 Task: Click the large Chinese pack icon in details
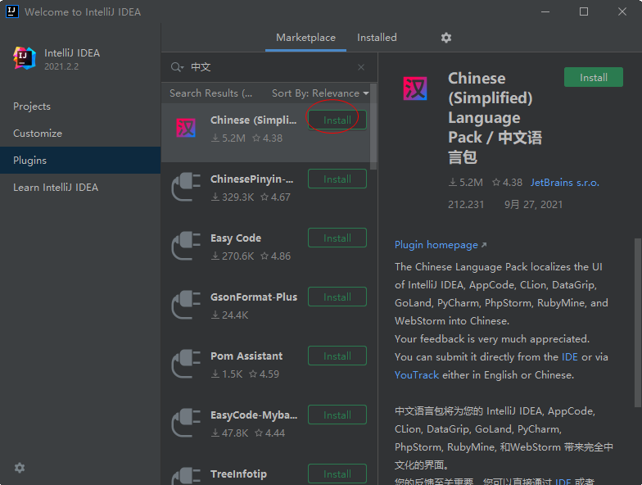[x=415, y=88]
